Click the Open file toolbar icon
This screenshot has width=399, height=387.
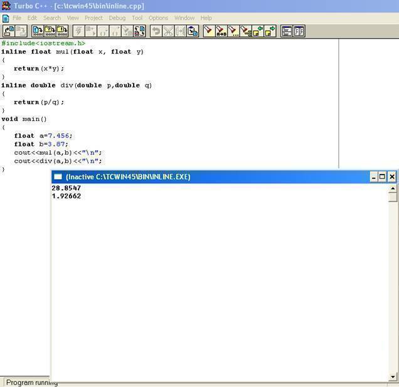[9, 31]
